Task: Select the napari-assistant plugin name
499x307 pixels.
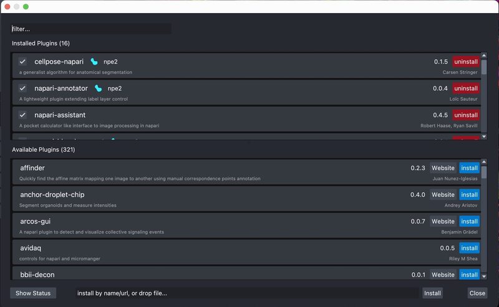Action: click(x=60, y=115)
